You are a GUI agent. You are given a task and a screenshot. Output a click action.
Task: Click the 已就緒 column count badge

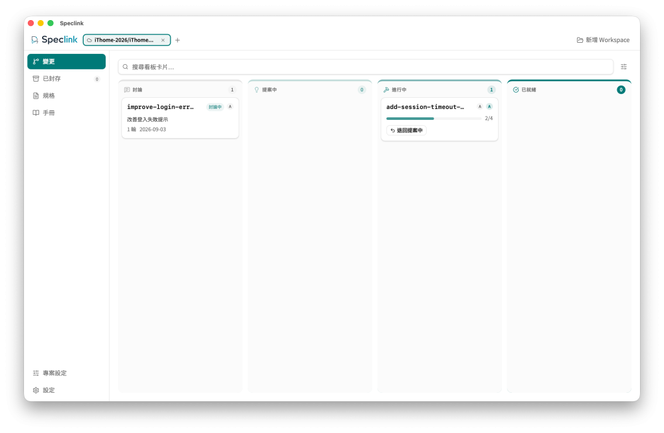click(621, 89)
